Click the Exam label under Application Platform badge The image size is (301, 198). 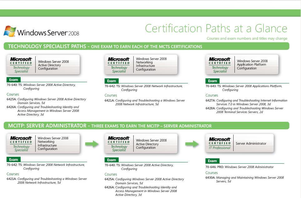click(x=212, y=81)
